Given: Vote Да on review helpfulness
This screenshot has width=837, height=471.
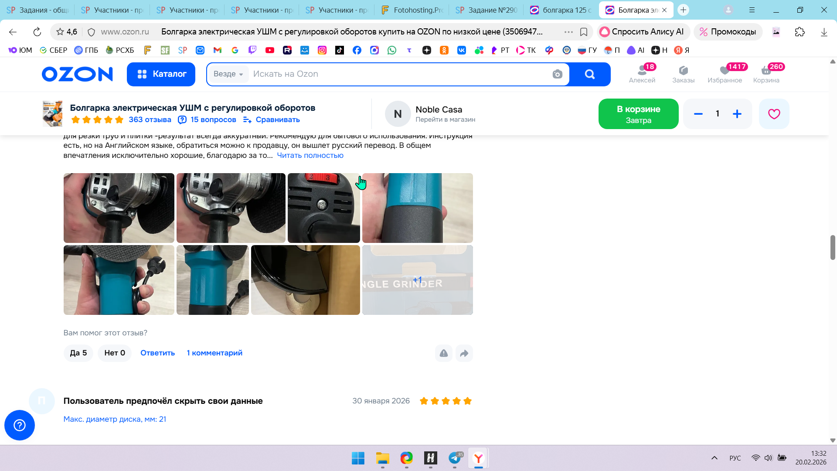Looking at the screenshot, I should (x=78, y=353).
